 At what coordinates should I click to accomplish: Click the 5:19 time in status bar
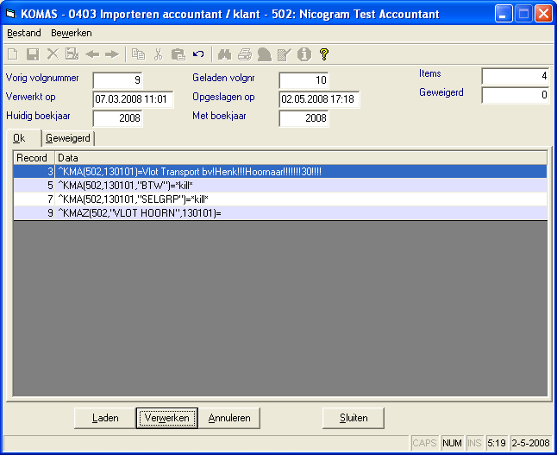click(497, 443)
